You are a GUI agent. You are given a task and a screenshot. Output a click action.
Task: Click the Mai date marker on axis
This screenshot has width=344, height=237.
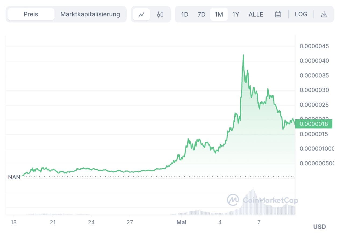click(181, 222)
